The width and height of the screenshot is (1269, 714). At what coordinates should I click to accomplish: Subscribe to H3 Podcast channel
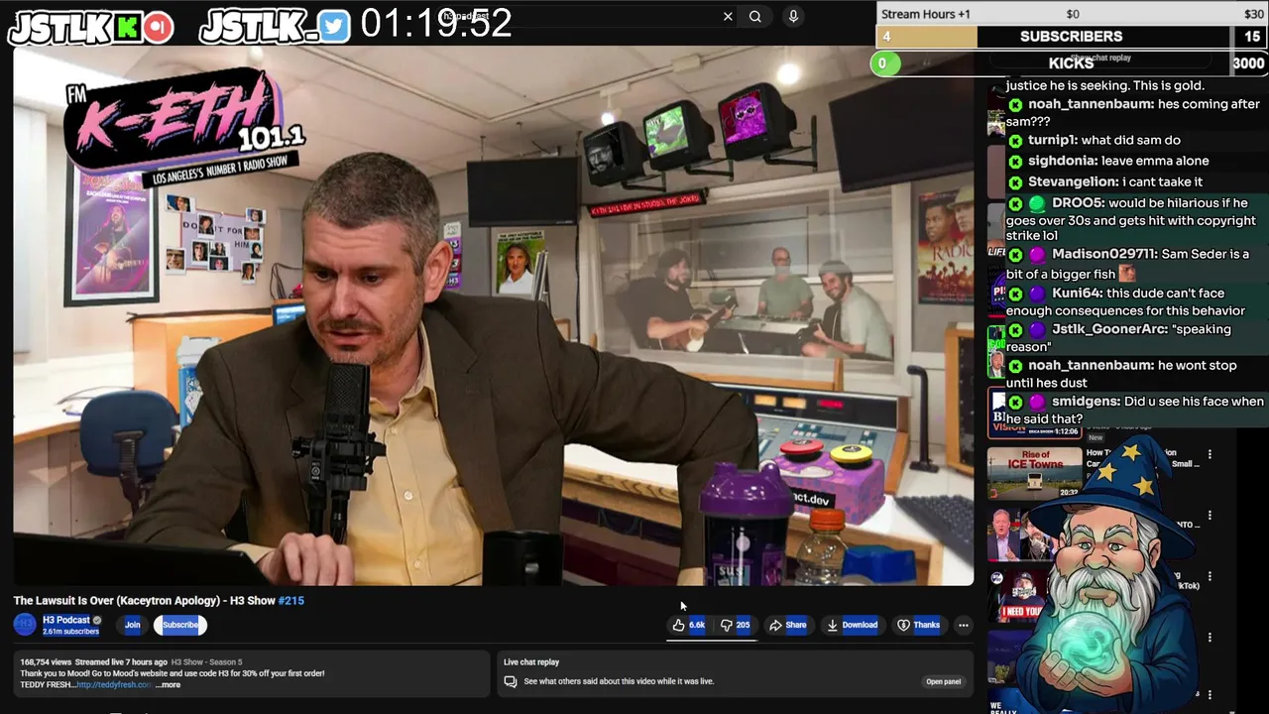coord(179,625)
